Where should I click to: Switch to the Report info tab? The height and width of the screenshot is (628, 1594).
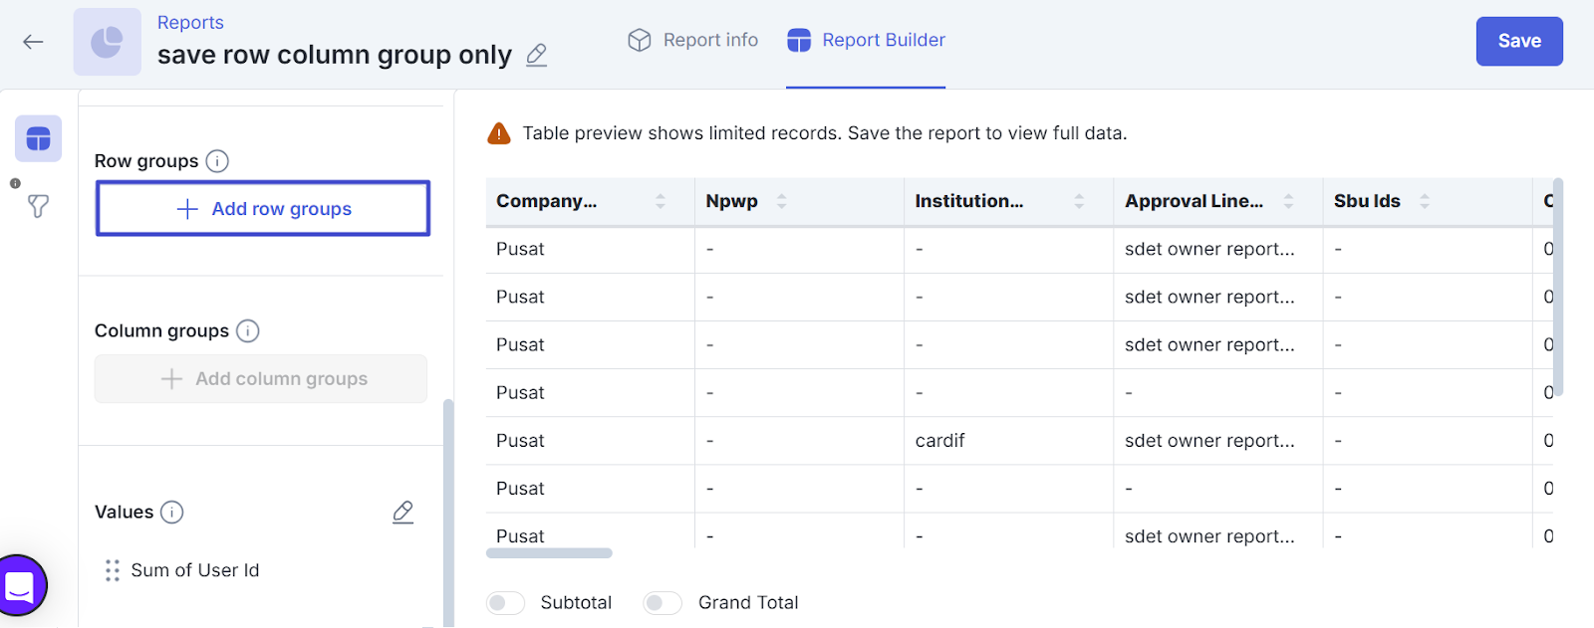(x=692, y=41)
